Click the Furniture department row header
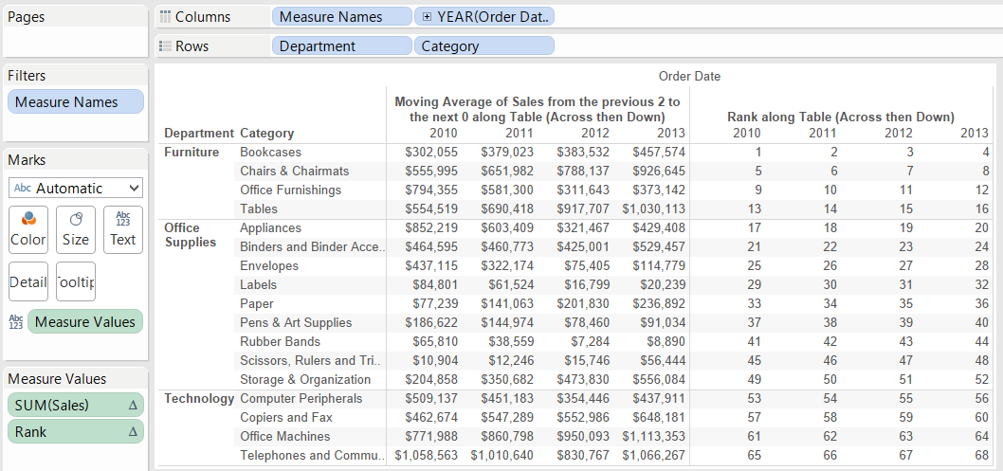The width and height of the screenshot is (1003, 471). point(191,153)
